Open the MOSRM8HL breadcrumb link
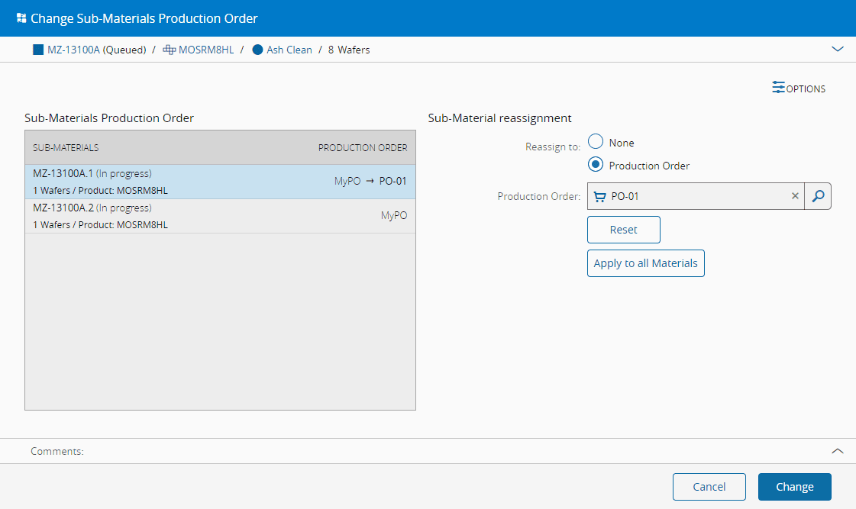 pyautogui.click(x=205, y=50)
